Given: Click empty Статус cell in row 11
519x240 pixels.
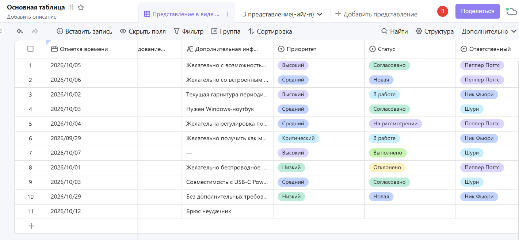Looking at the screenshot, I should 410,212.
